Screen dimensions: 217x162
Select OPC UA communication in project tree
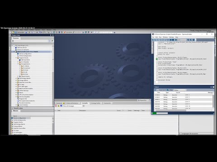pos(26,94)
